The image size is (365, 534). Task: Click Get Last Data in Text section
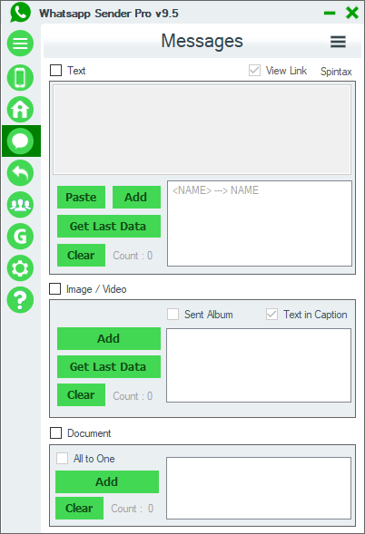point(109,226)
